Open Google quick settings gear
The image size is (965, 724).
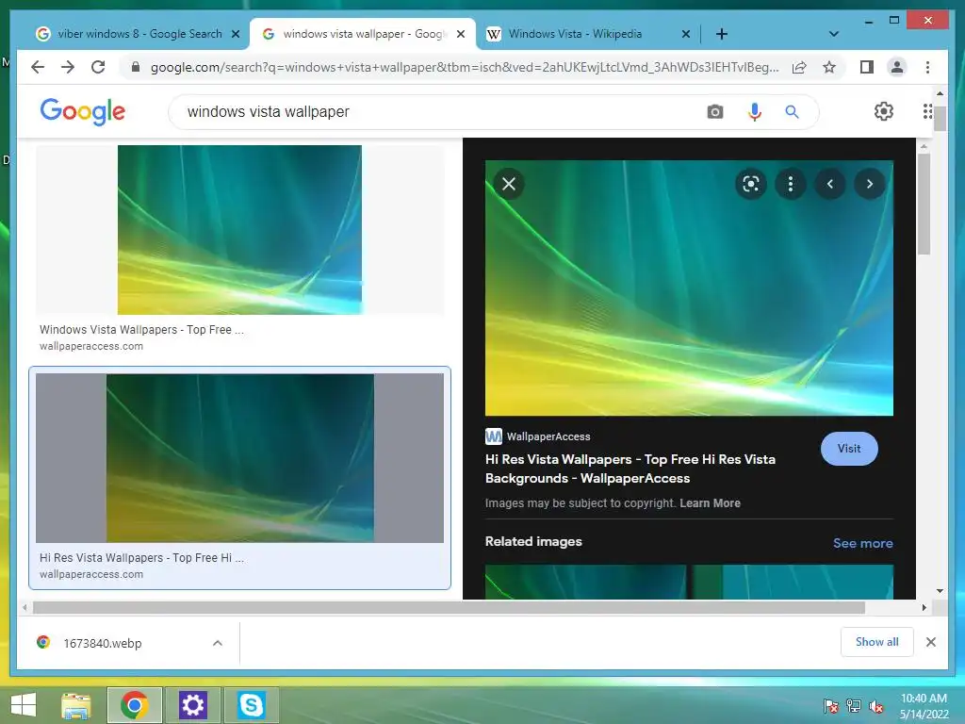click(884, 111)
